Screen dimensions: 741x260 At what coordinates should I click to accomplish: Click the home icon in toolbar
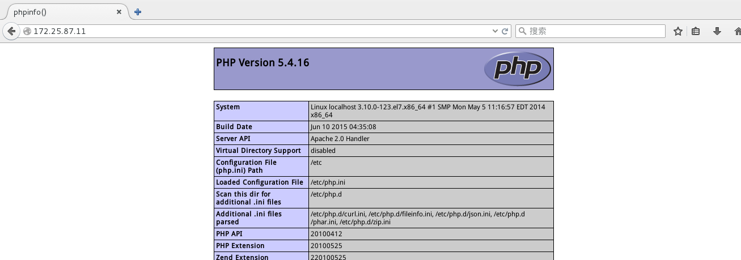click(737, 31)
